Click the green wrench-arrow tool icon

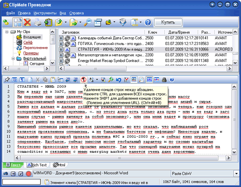pos(111,80)
